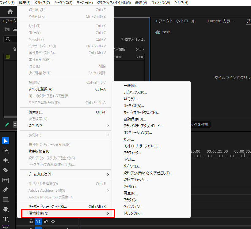Select the Selection tool in the toolbar
251x229 pixels.
[x=5, y=140]
